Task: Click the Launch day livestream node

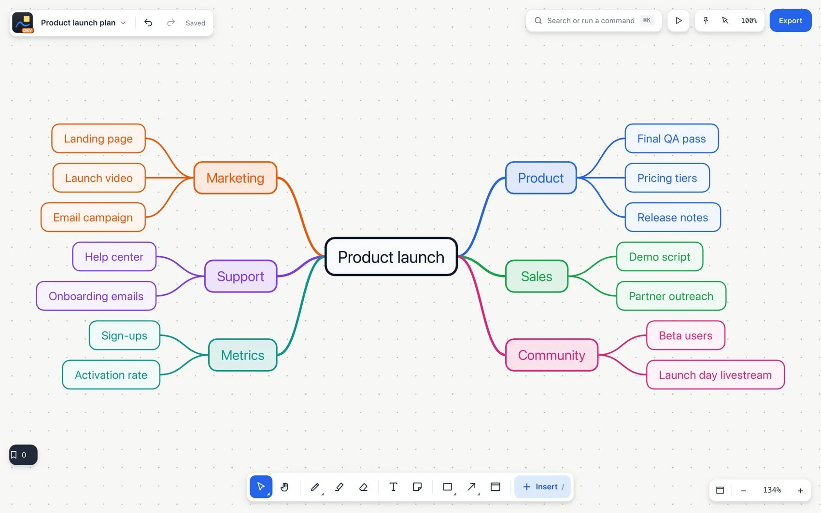Action: 715,374
